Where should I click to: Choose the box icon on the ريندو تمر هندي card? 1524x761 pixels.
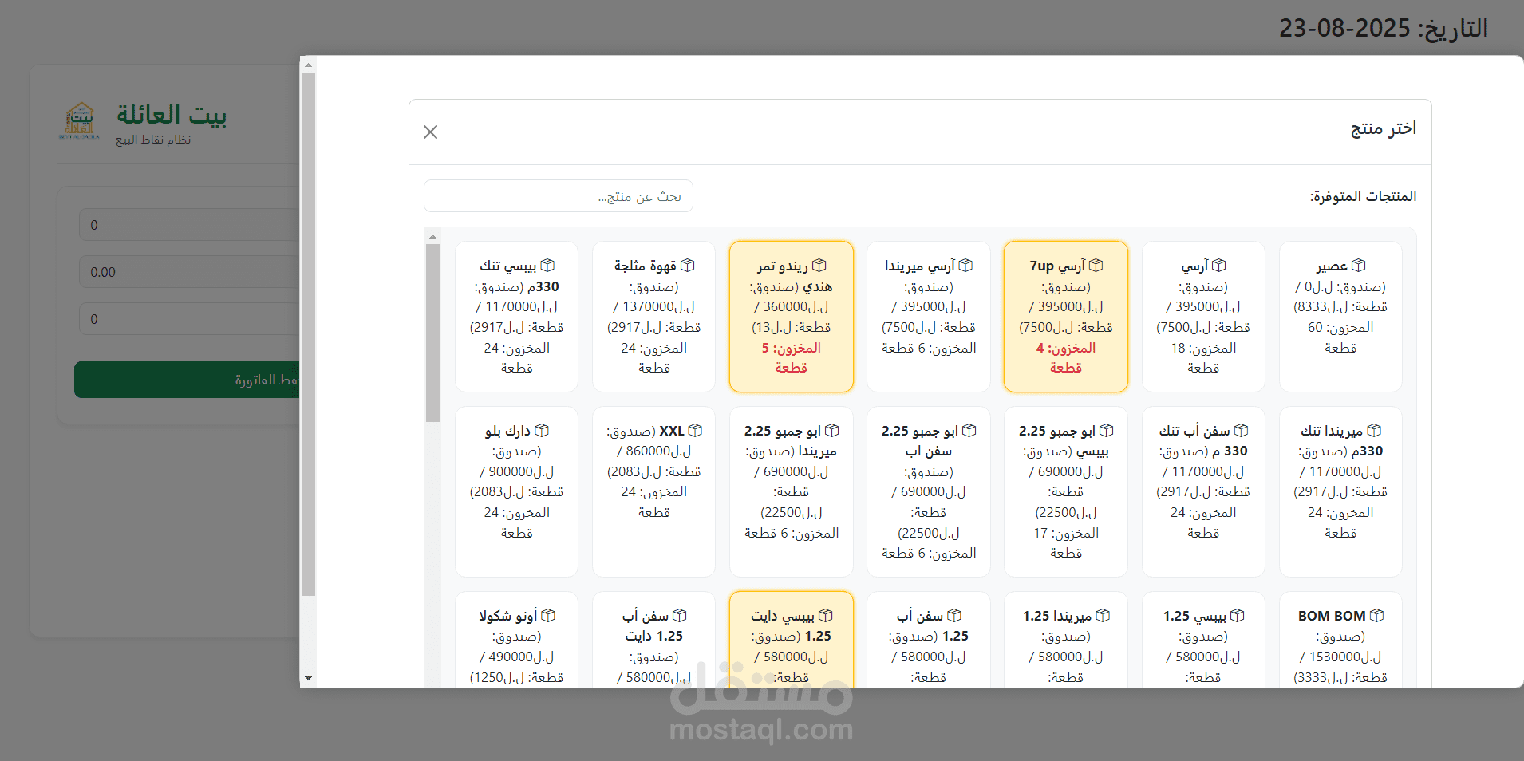point(819,266)
